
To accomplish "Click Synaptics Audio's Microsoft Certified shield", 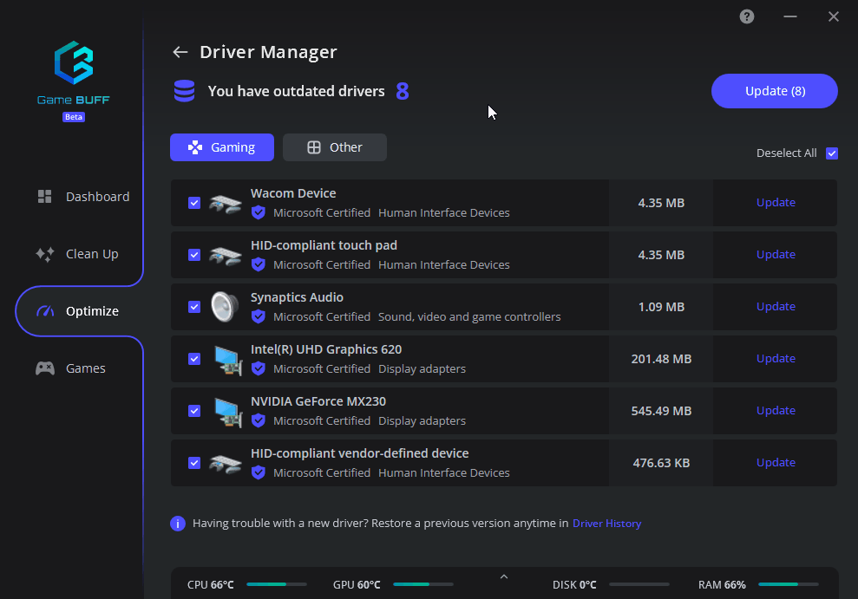I will [x=259, y=316].
